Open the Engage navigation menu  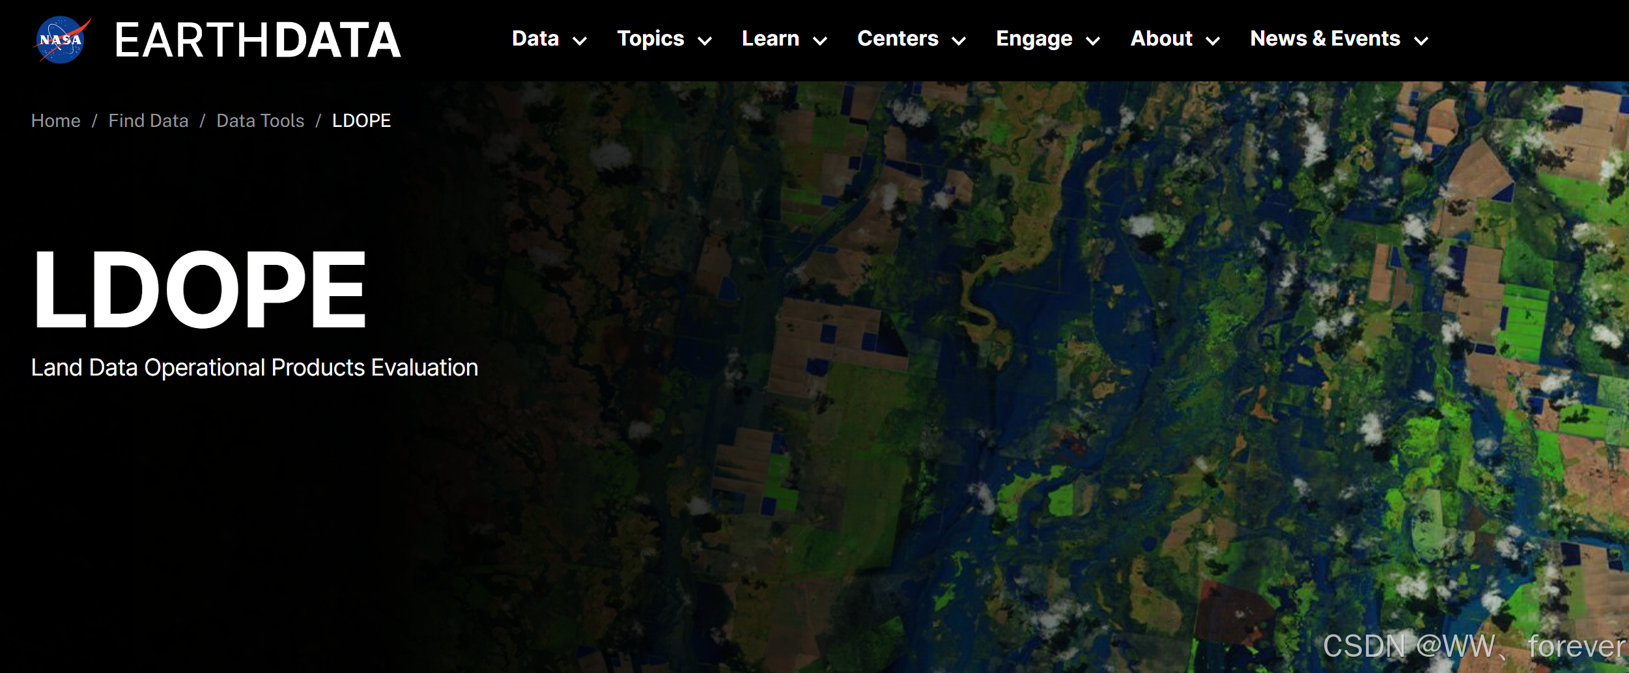tap(1034, 39)
